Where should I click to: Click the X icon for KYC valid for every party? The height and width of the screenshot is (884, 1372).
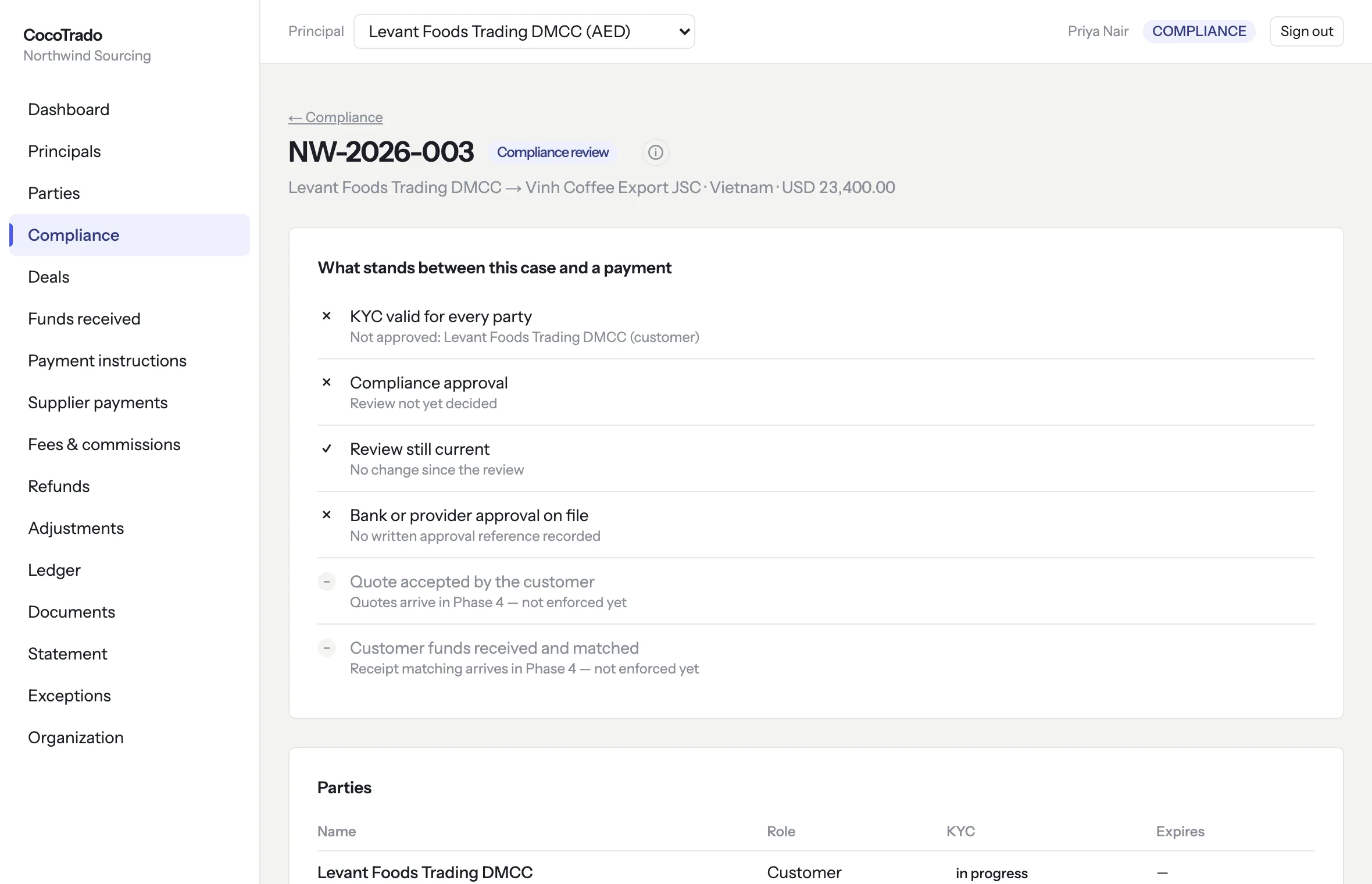pos(327,316)
